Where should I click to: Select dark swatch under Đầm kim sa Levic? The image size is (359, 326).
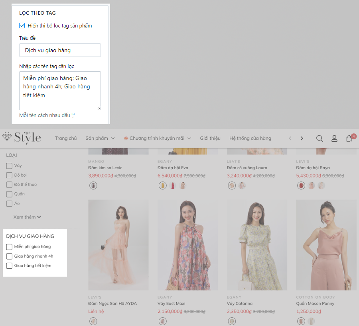93,185
